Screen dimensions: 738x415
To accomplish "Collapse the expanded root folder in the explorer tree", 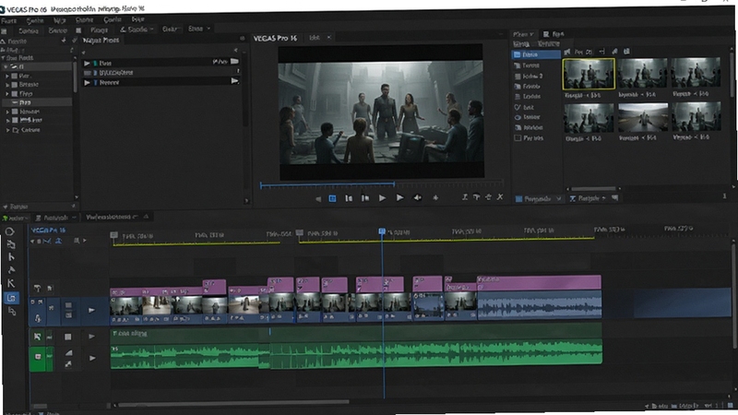I will pos(6,66).
